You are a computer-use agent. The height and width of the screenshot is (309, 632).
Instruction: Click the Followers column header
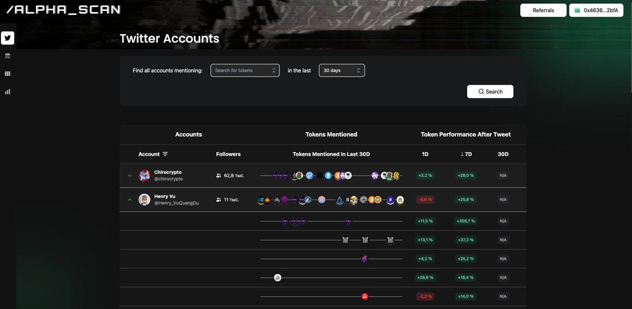point(228,154)
